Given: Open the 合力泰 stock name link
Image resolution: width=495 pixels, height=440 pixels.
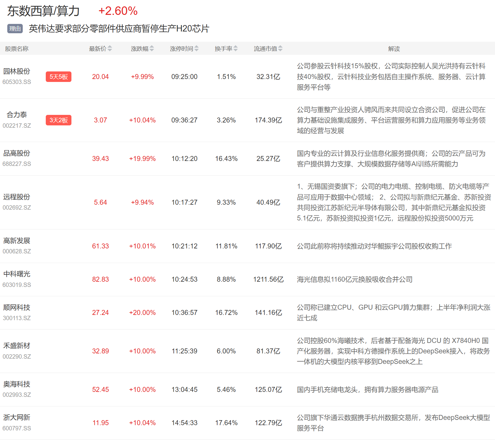Looking at the screenshot, I should 17,115.
